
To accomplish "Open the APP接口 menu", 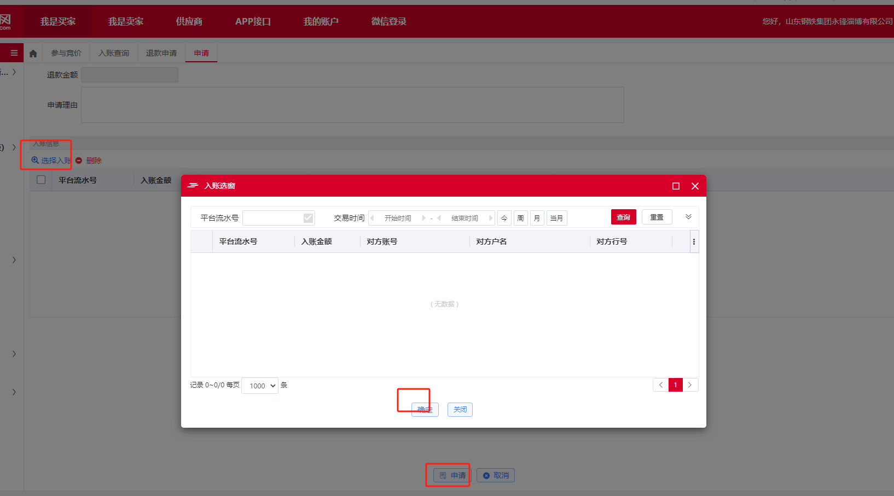I will 253,21.
